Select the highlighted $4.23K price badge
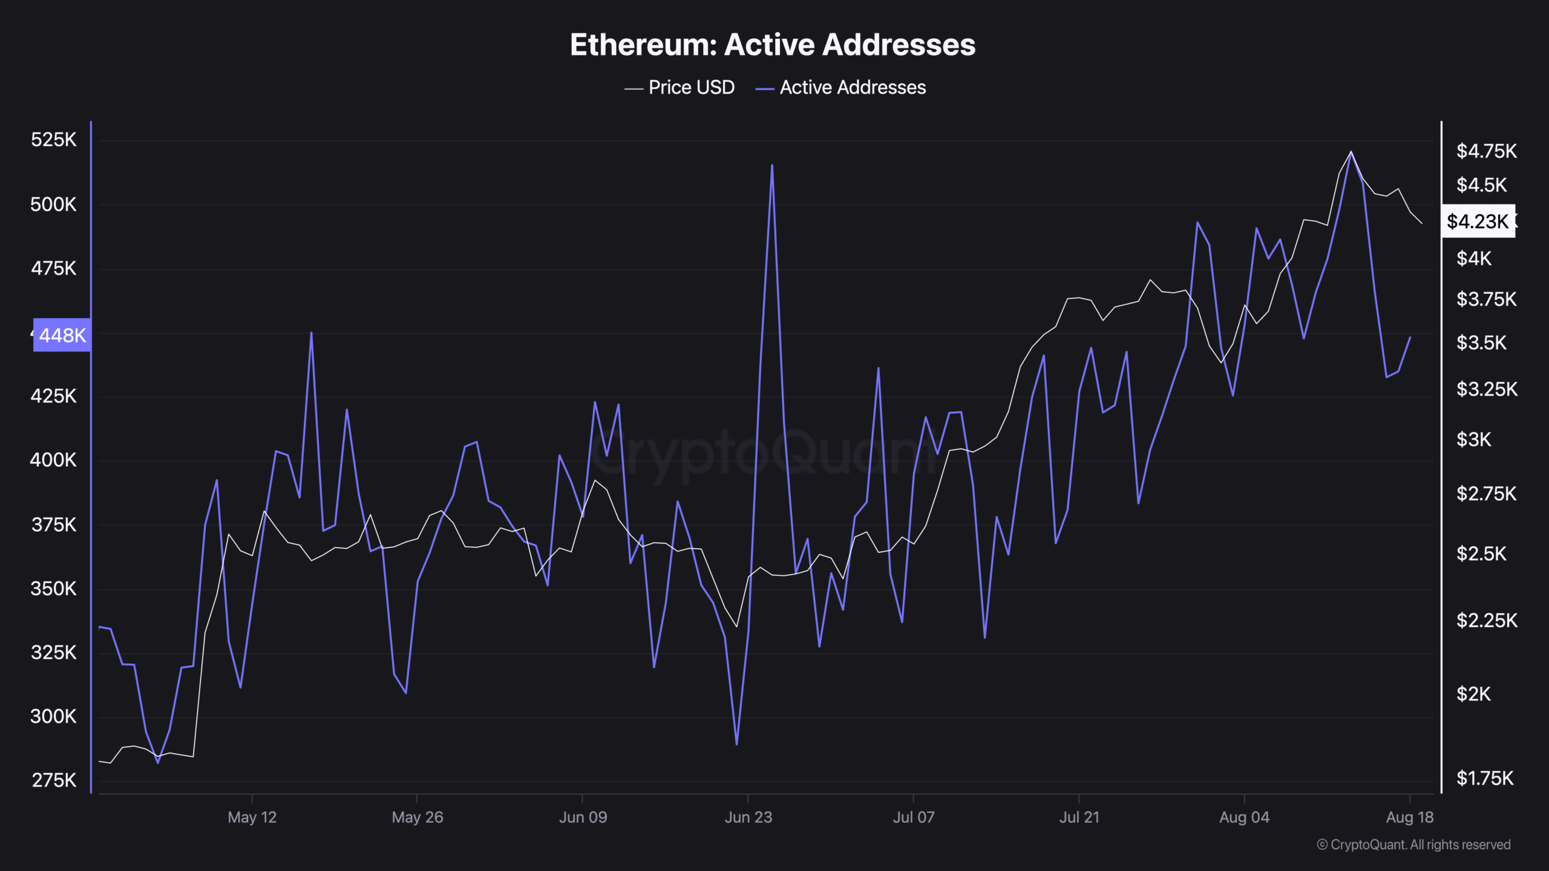The height and width of the screenshot is (871, 1549). click(1478, 221)
